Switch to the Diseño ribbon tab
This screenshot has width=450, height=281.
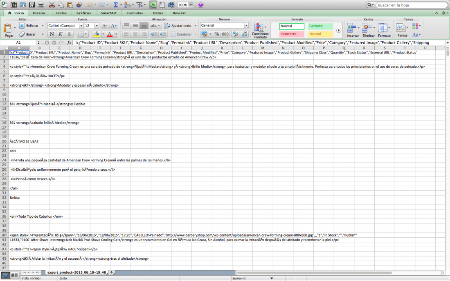point(39,13)
